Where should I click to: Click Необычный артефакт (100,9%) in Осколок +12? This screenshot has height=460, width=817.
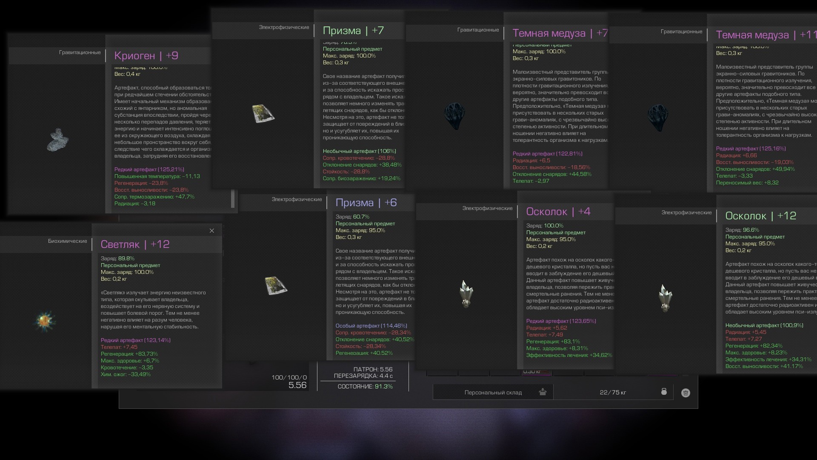click(x=765, y=325)
